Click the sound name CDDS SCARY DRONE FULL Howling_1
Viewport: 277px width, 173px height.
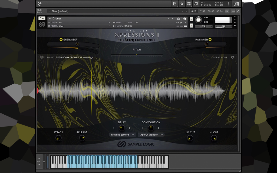tap(74, 57)
